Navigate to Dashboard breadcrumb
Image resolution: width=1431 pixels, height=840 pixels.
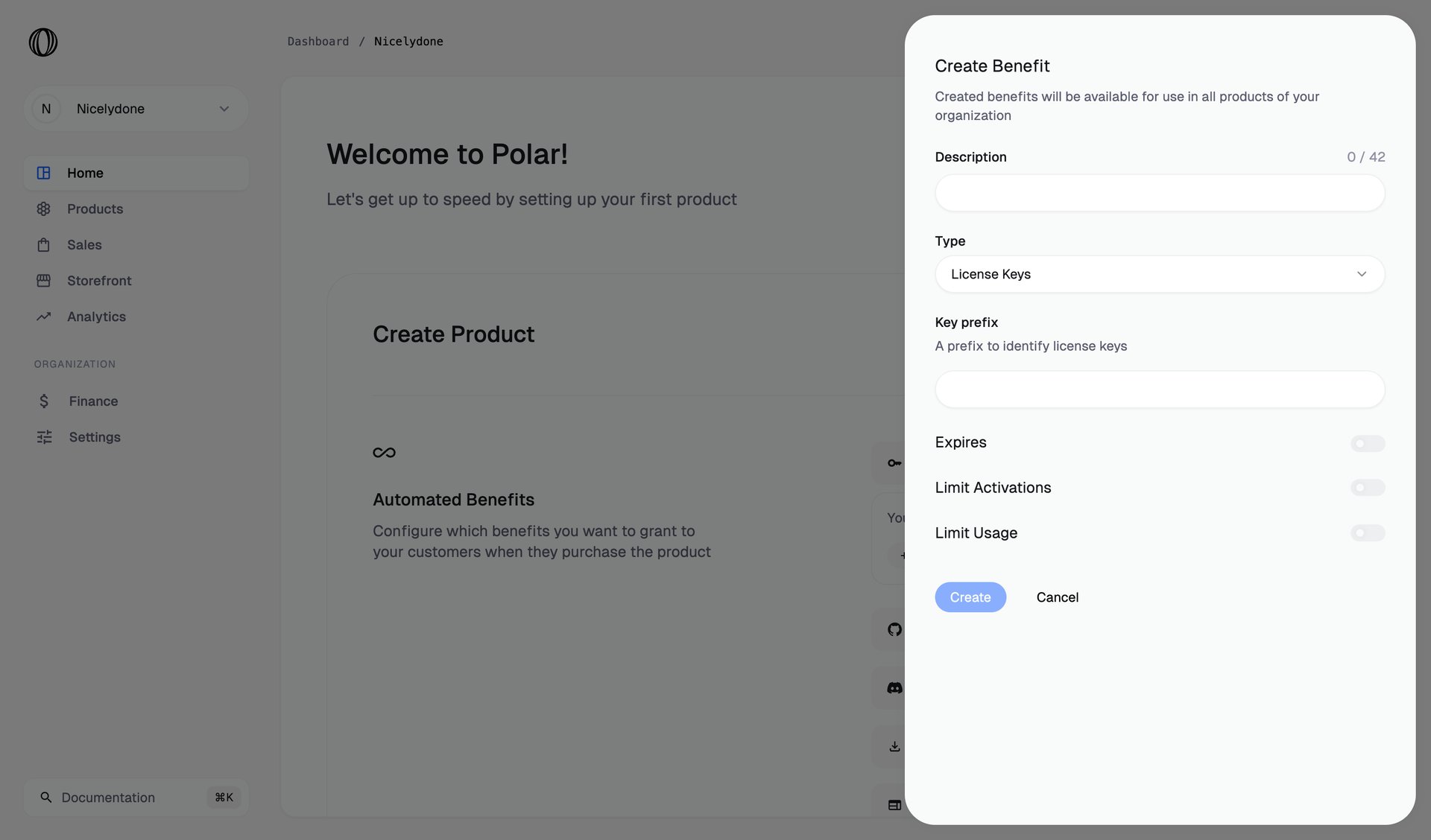[318, 41]
